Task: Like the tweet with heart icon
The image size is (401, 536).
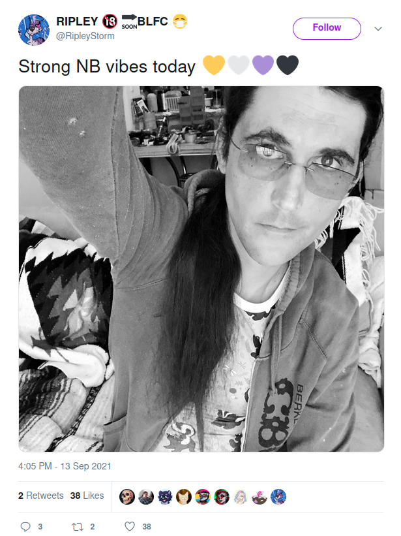Action: [130, 526]
